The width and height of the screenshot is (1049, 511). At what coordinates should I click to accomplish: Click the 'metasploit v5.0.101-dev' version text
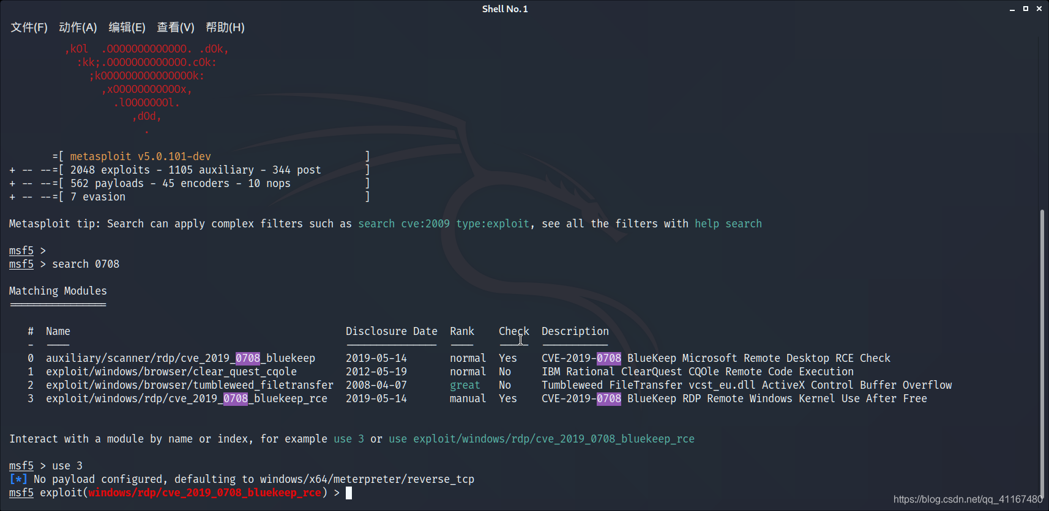140,156
